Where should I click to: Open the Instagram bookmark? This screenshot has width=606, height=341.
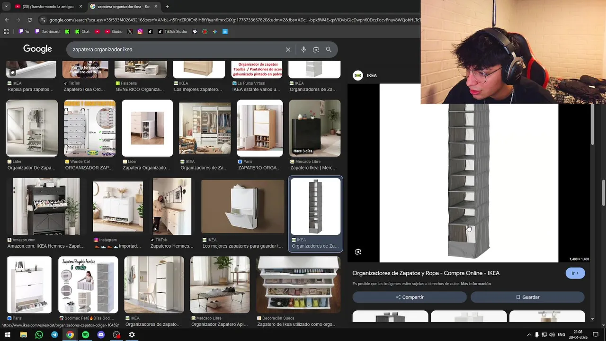140,32
